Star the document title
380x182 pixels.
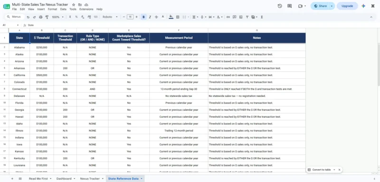coord(74,5)
